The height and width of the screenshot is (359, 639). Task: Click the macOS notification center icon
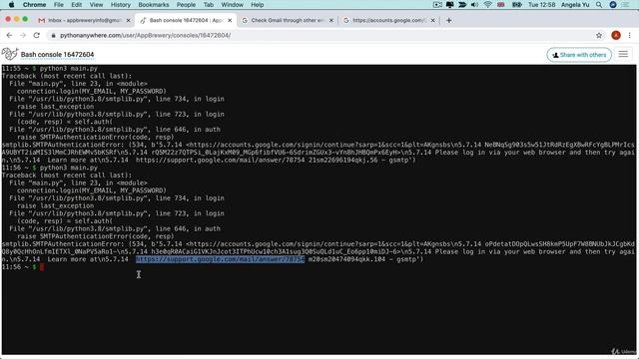(626, 4)
